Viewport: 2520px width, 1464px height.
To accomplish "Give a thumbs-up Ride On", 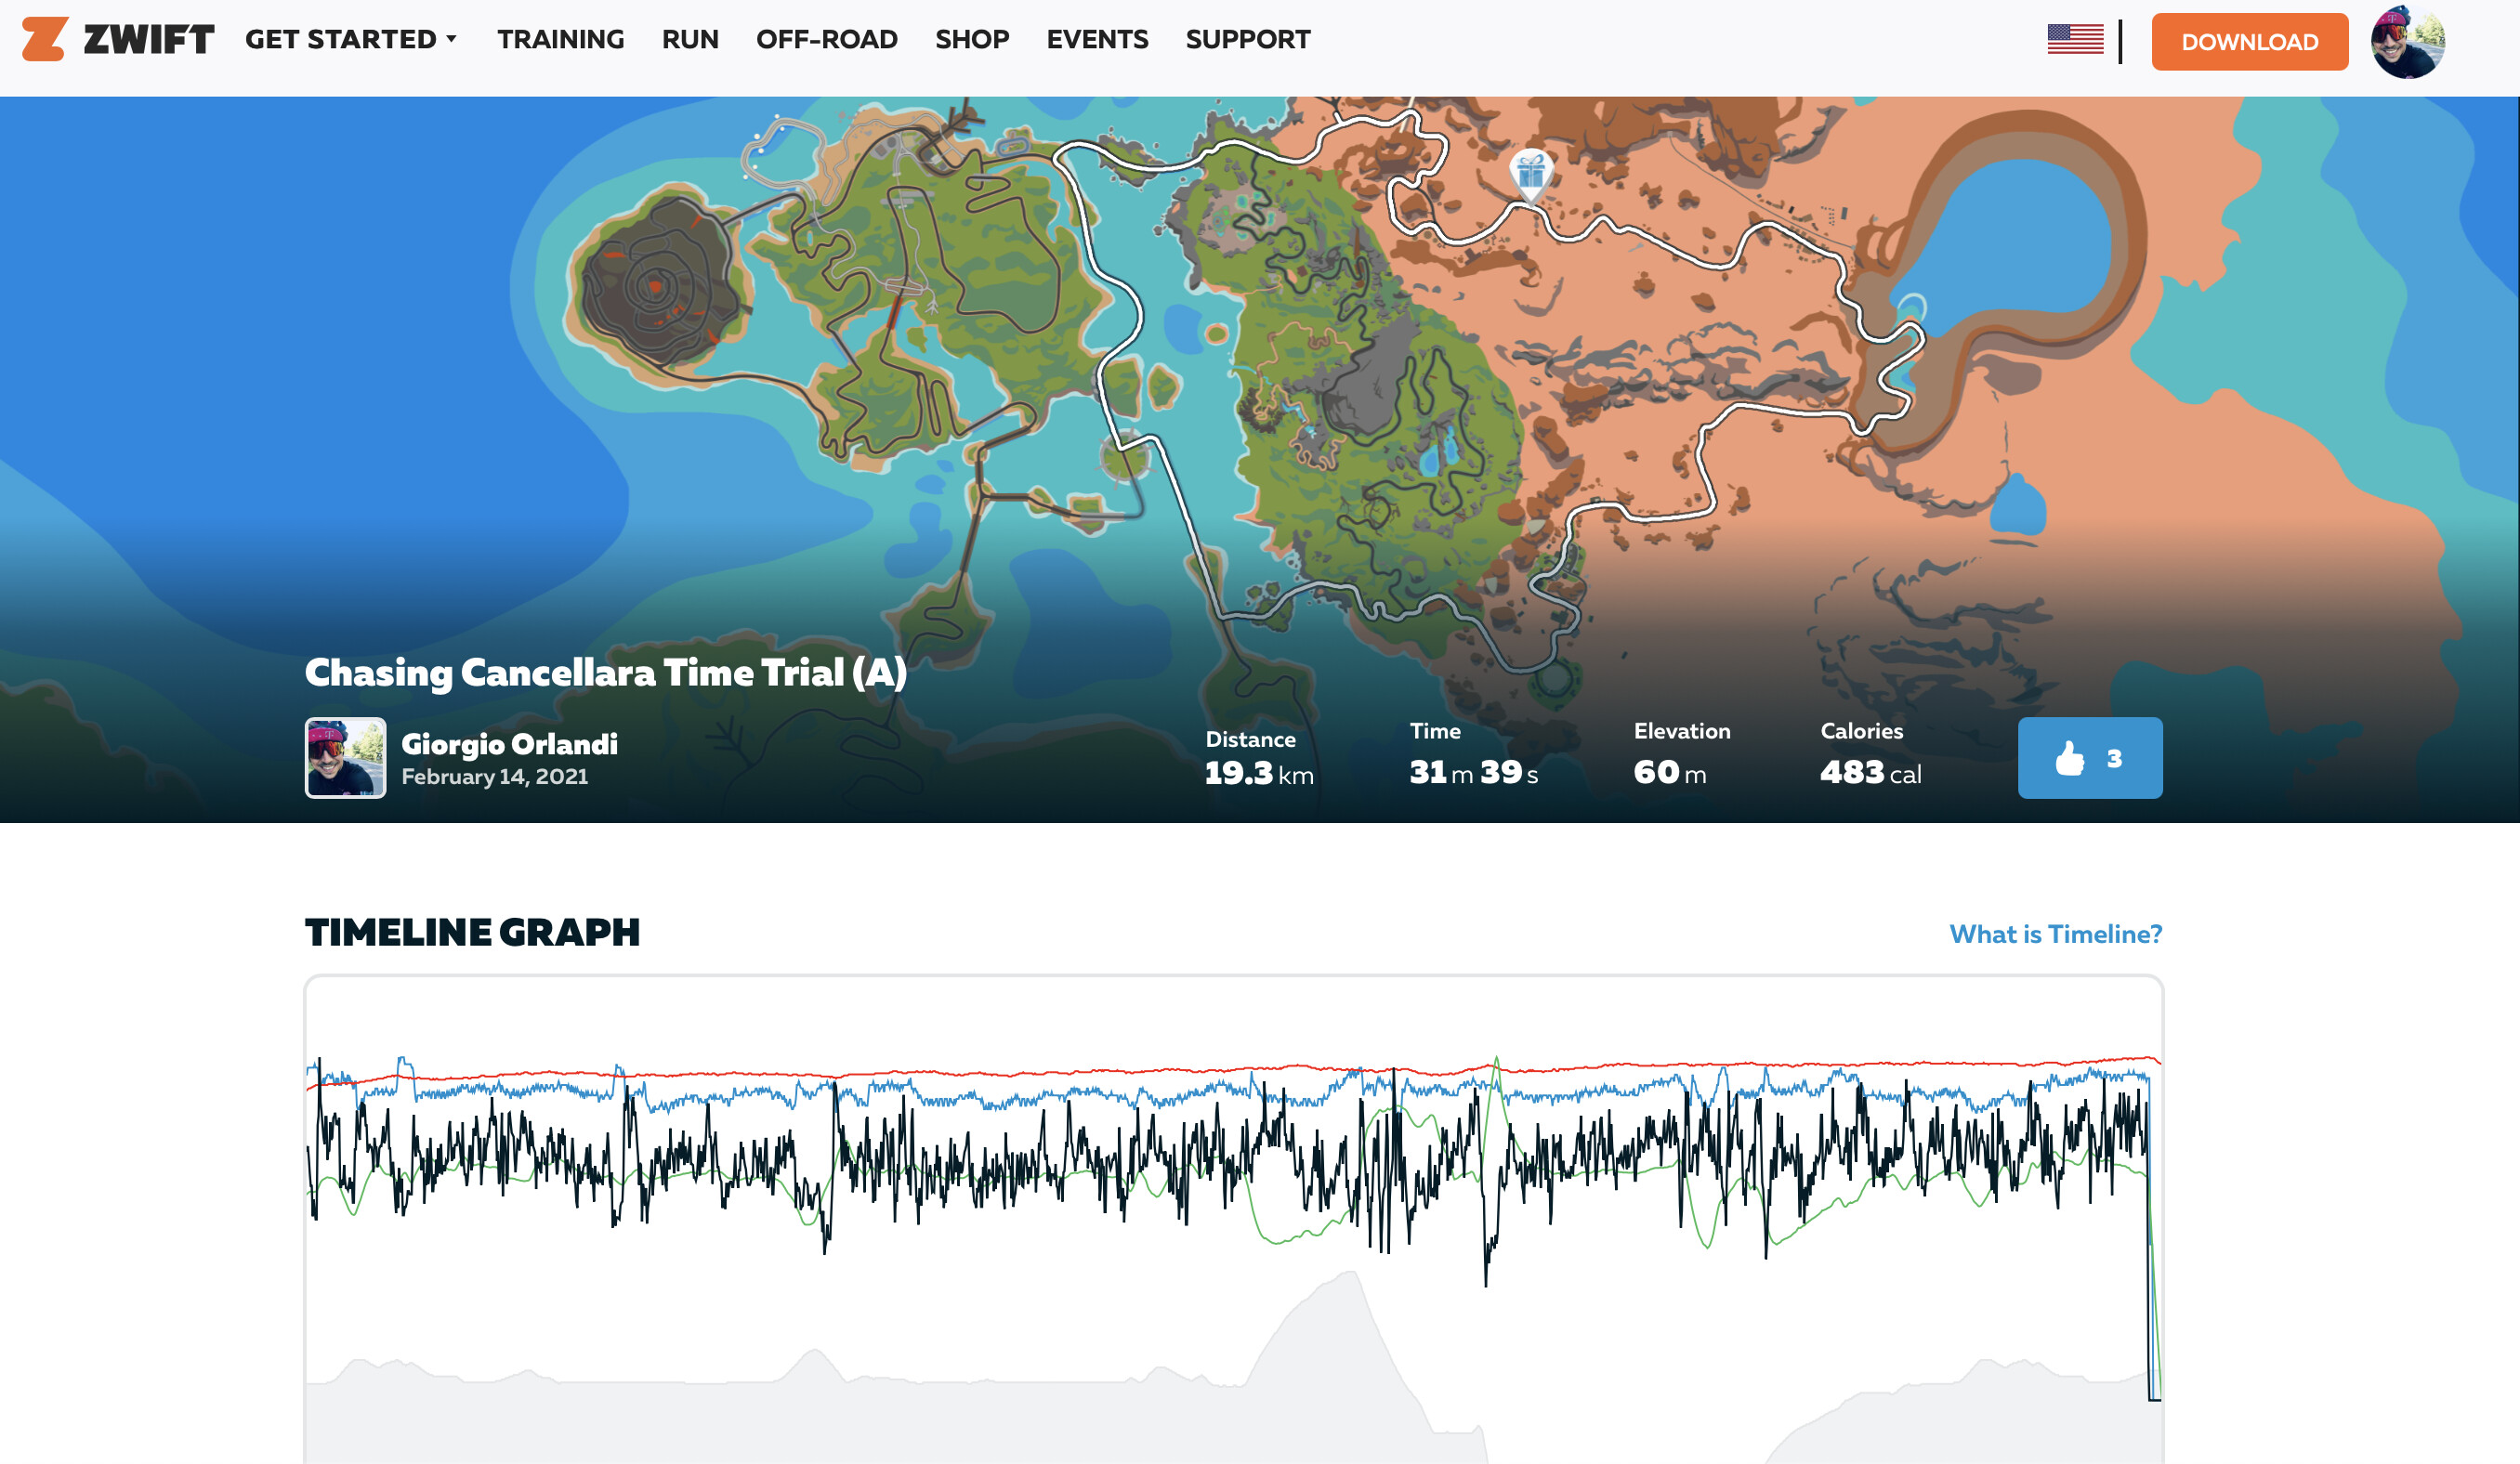I will pyautogui.click(x=2089, y=758).
